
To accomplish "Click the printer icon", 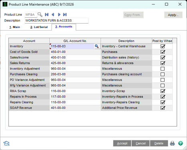I will coord(172,143).
